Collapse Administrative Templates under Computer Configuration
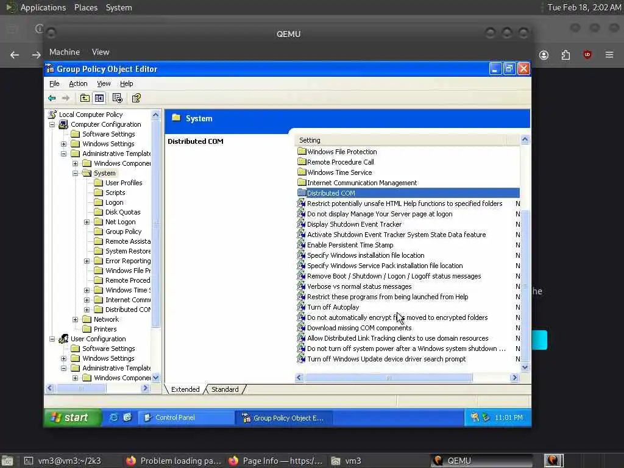 [x=63, y=154]
